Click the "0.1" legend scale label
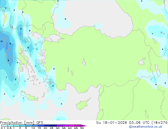The height and width of the screenshot is (129, 168). pos(3,128)
